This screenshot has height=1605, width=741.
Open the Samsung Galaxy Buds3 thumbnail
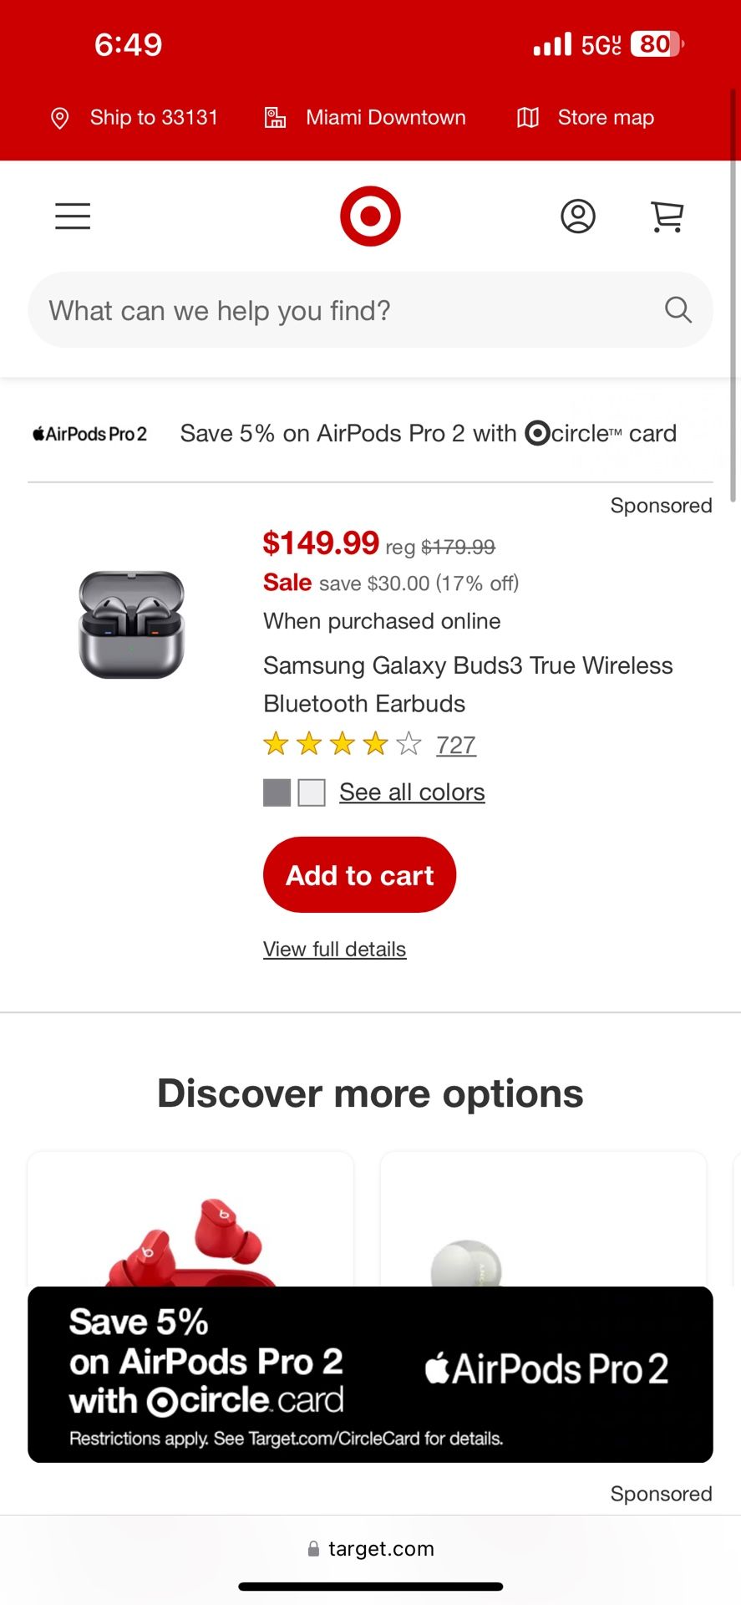click(131, 624)
